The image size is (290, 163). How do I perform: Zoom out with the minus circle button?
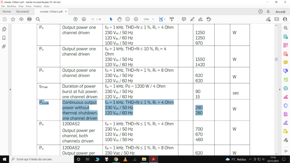[128, 19]
